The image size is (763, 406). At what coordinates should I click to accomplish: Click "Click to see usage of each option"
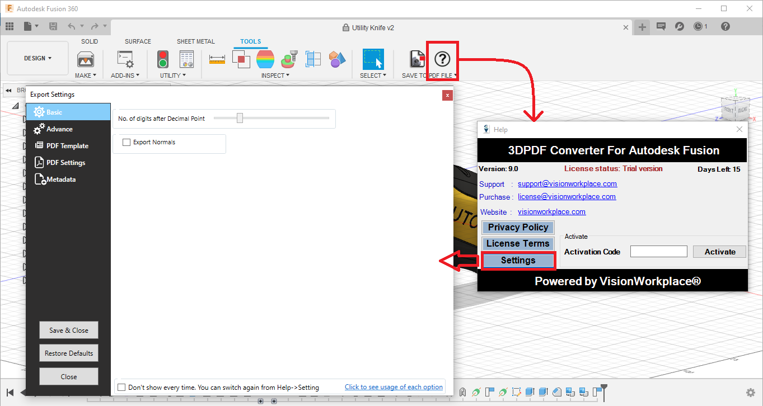(x=394, y=386)
